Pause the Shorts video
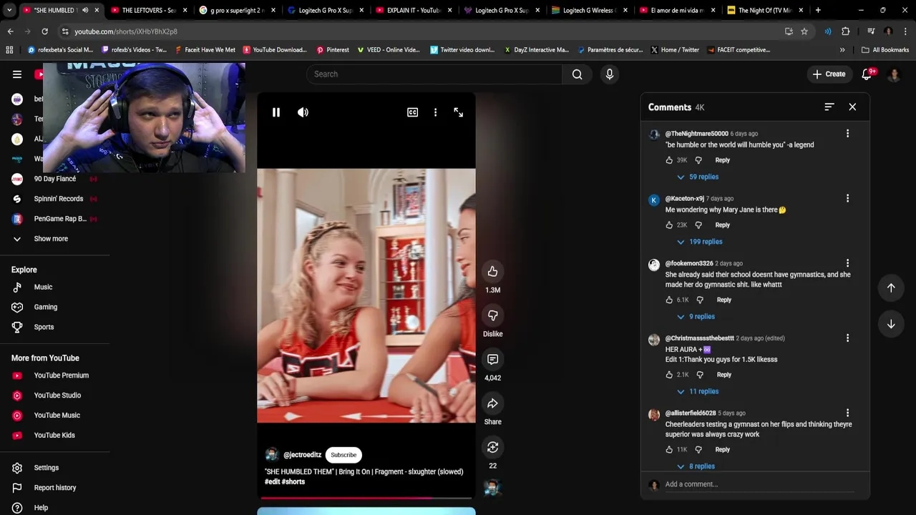The height and width of the screenshot is (515, 916). tap(276, 112)
